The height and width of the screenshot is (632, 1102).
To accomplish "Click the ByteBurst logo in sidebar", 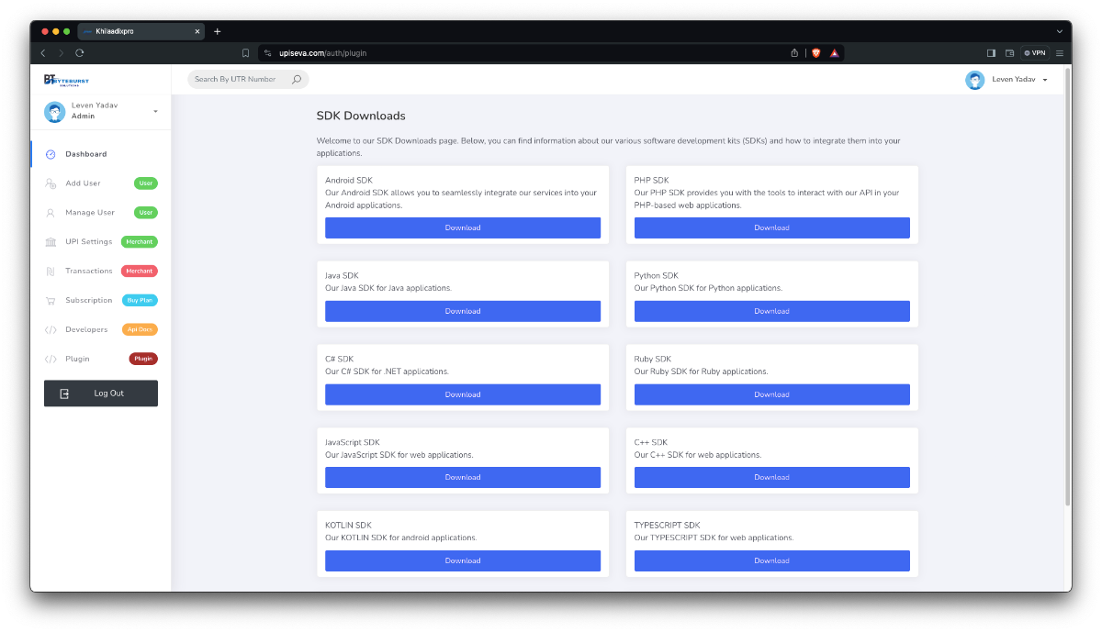I will point(66,80).
